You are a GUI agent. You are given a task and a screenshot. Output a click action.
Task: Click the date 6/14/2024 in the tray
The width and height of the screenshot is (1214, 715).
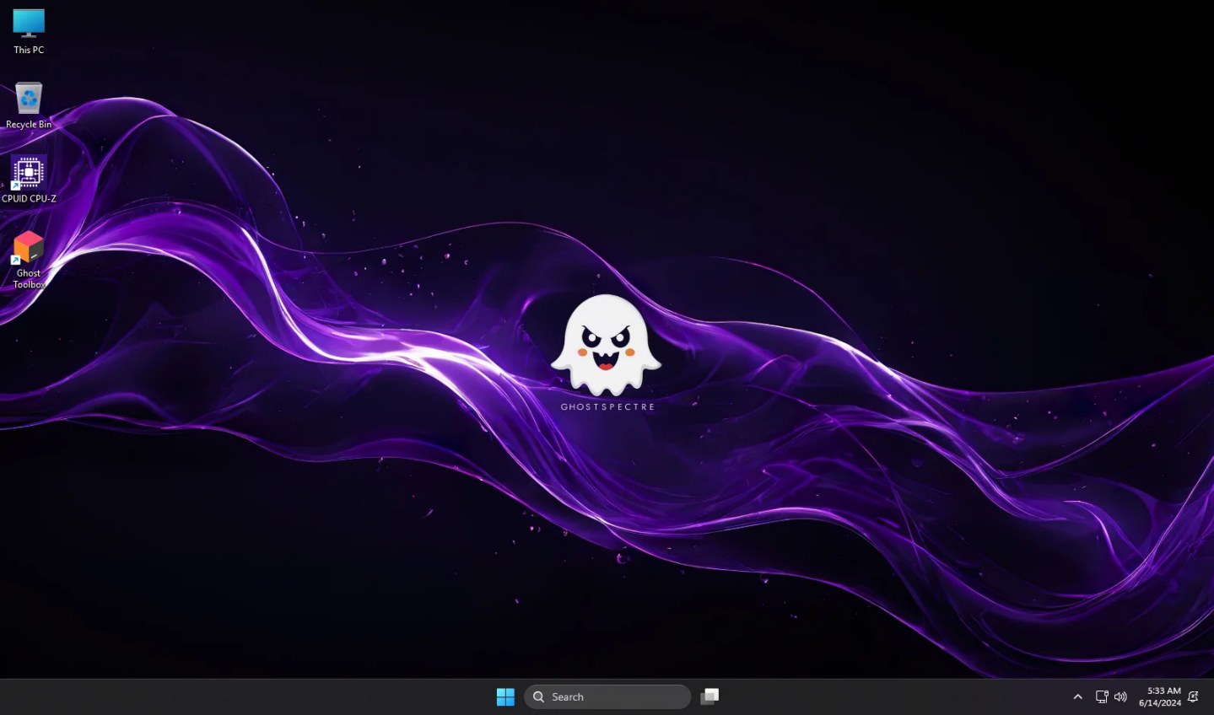pyautogui.click(x=1163, y=702)
